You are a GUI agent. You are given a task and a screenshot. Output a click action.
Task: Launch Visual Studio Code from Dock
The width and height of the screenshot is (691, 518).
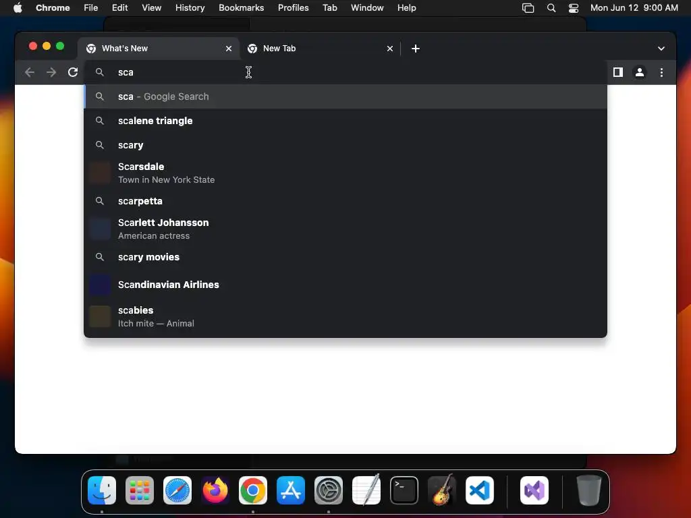tap(480, 490)
